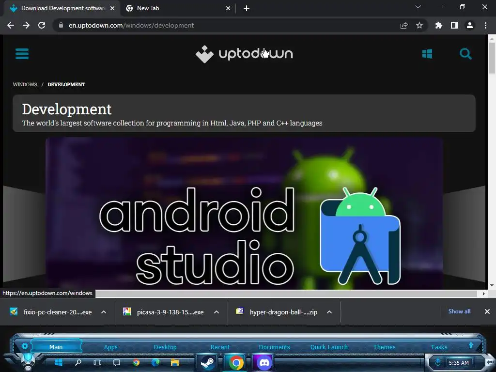The image size is (496, 372).
Task: Open the Documents dock tab
Action: point(274,347)
